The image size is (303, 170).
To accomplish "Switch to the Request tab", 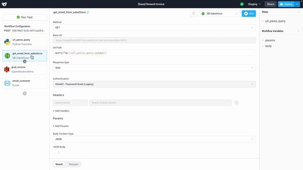I will pos(73,164).
